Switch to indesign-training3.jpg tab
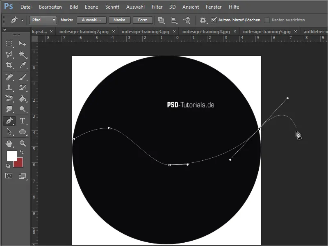The image size is (328, 246). (x=146, y=32)
